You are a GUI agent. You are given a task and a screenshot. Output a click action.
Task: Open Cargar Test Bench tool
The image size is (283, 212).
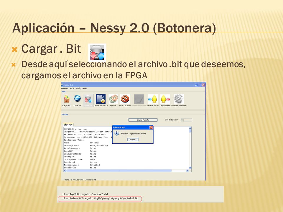pyautogui.click(x=101, y=99)
